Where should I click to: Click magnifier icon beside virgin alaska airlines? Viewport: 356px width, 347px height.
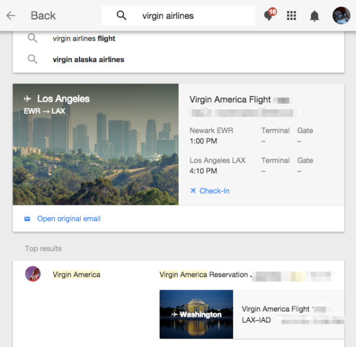33,59
